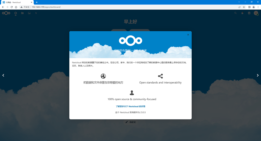261x141 pixels.
Task: Close the Nextcloud welcome dialog
Action: 188,35
